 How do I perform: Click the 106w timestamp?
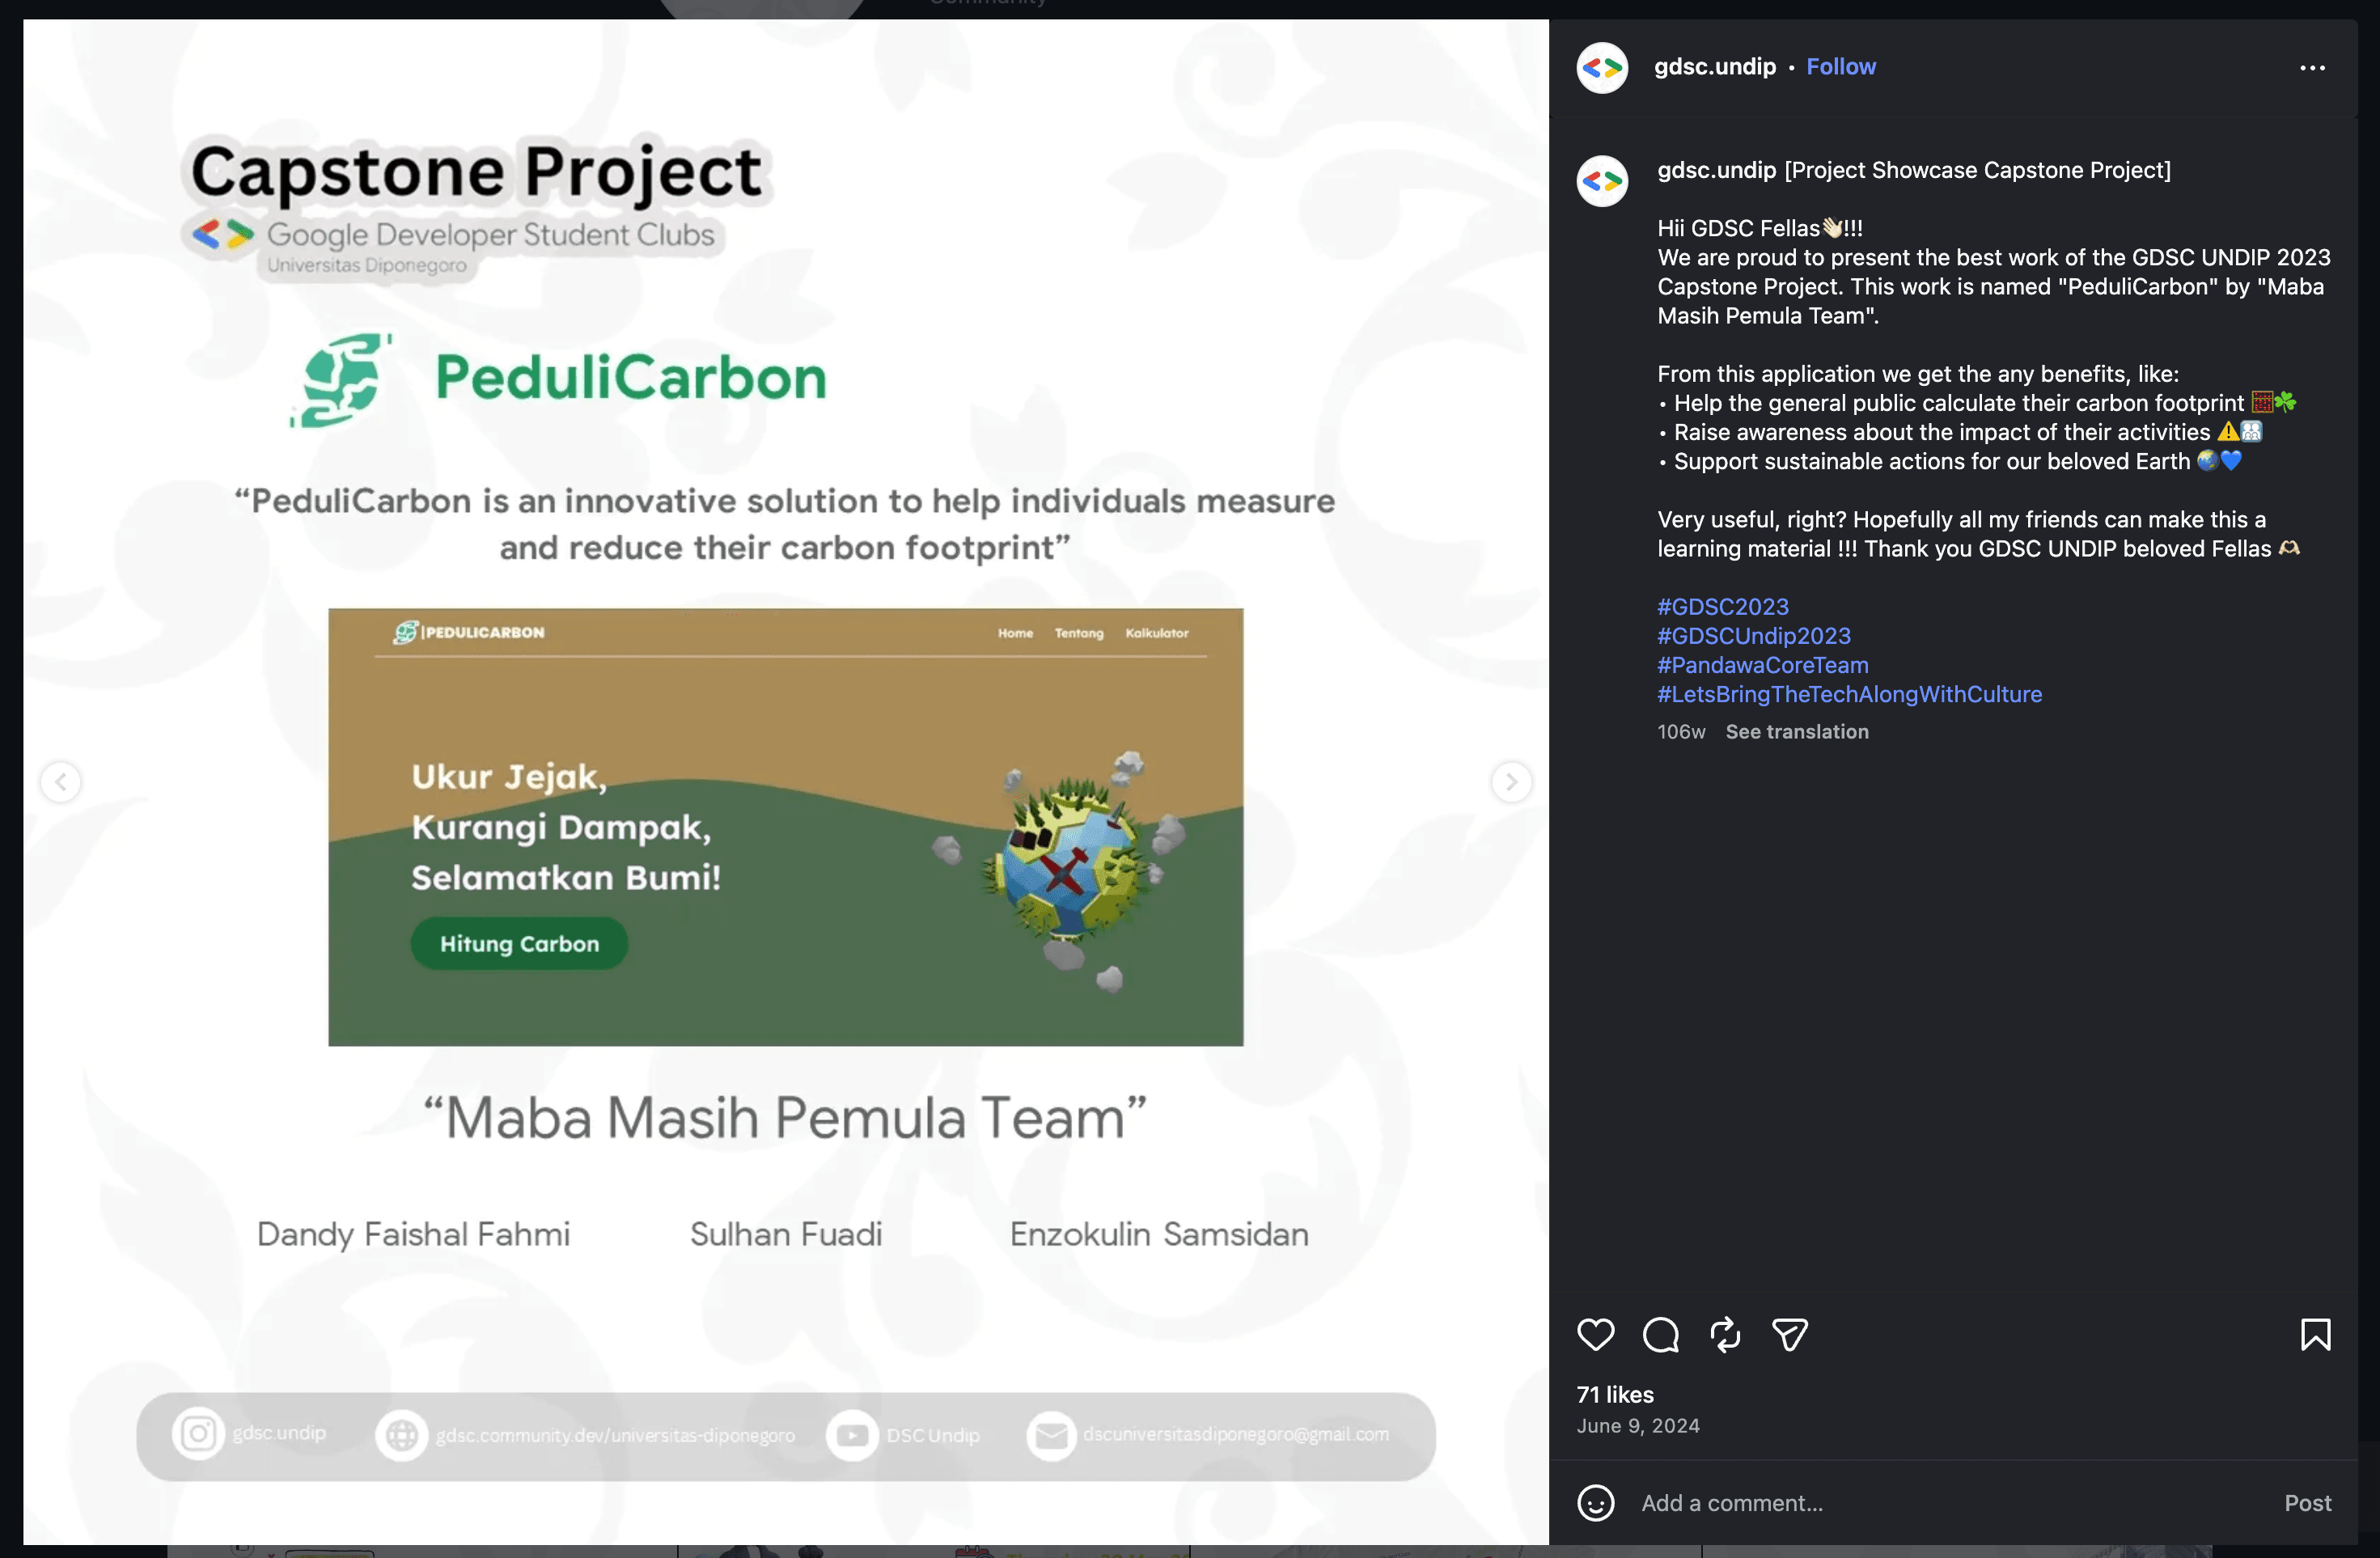click(x=1680, y=732)
